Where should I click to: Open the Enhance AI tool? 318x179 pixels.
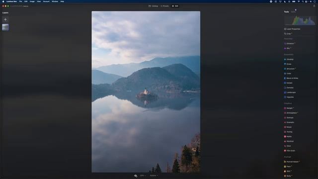click(x=290, y=44)
